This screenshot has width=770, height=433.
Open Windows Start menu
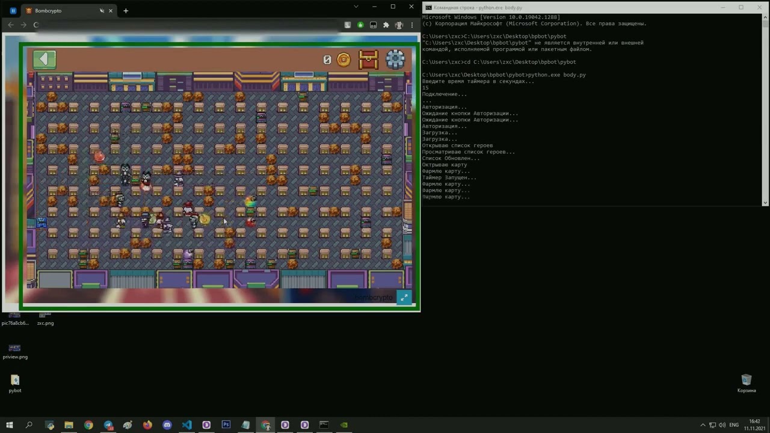10,425
